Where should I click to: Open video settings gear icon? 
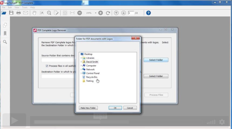pyautogui.click(x=222, y=122)
